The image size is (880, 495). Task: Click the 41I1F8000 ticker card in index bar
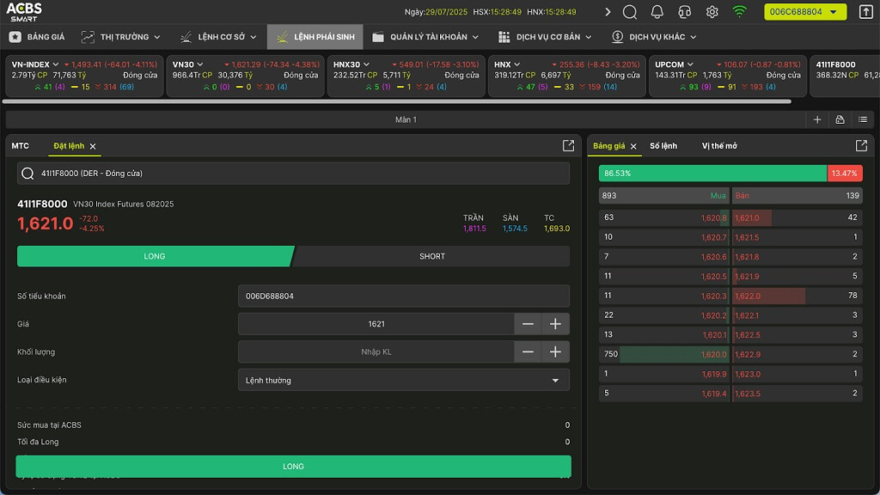point(845,76)
